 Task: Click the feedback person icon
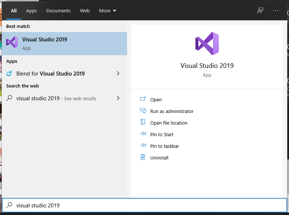pyautogui.click(x=260, y=11)
